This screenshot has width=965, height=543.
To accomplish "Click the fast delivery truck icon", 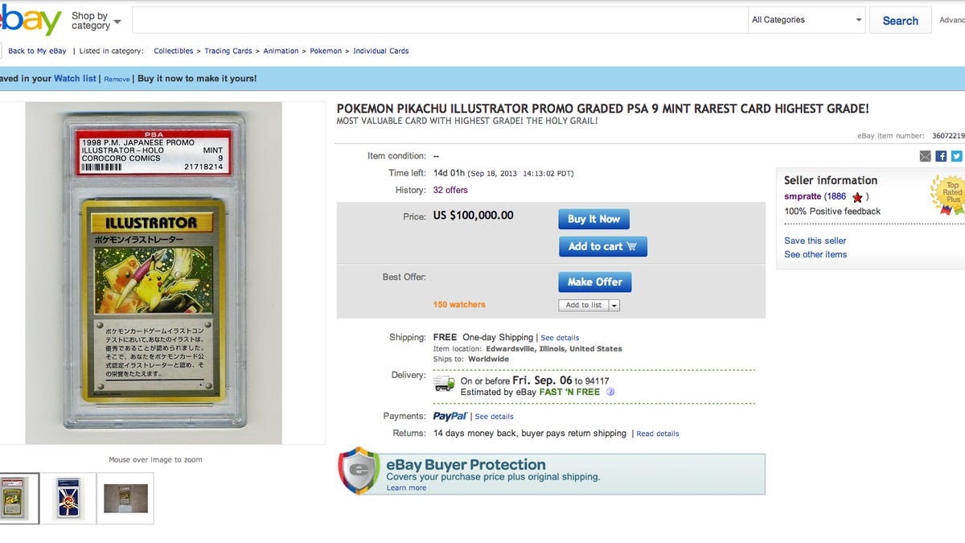I will click(x=444, y=383).
